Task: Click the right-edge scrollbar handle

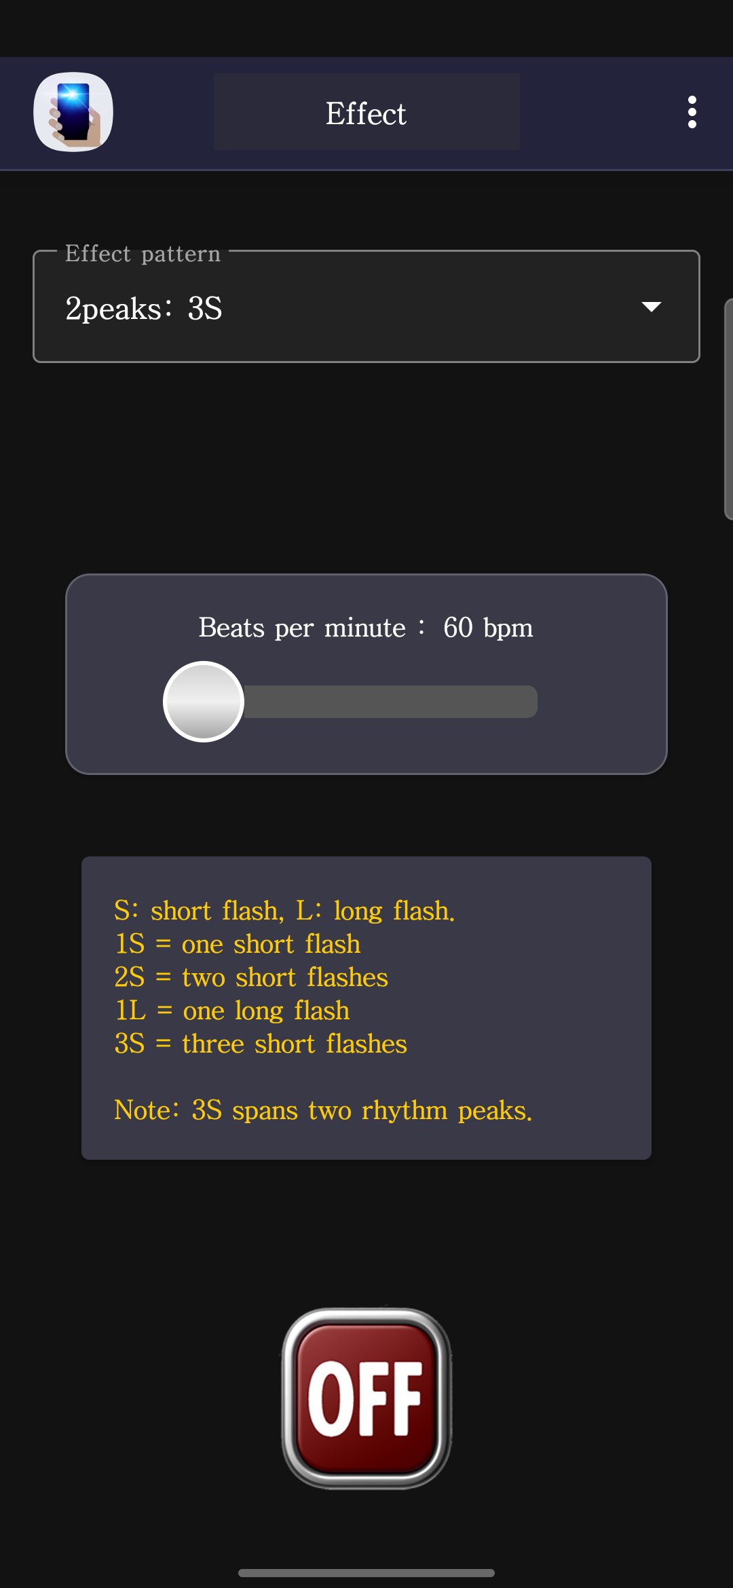Action: click(729, 409)
